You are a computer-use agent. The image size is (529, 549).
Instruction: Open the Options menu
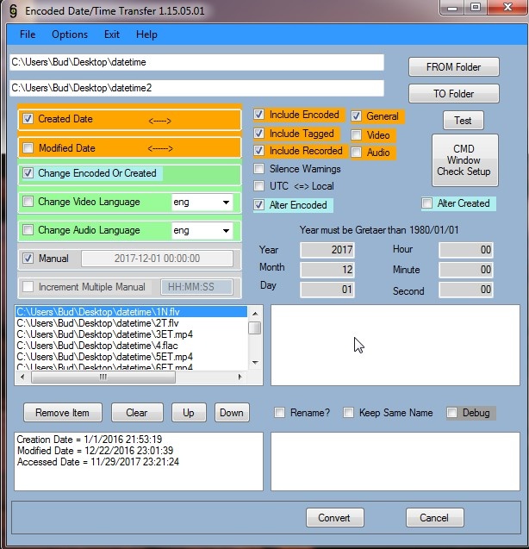(70, 34)
